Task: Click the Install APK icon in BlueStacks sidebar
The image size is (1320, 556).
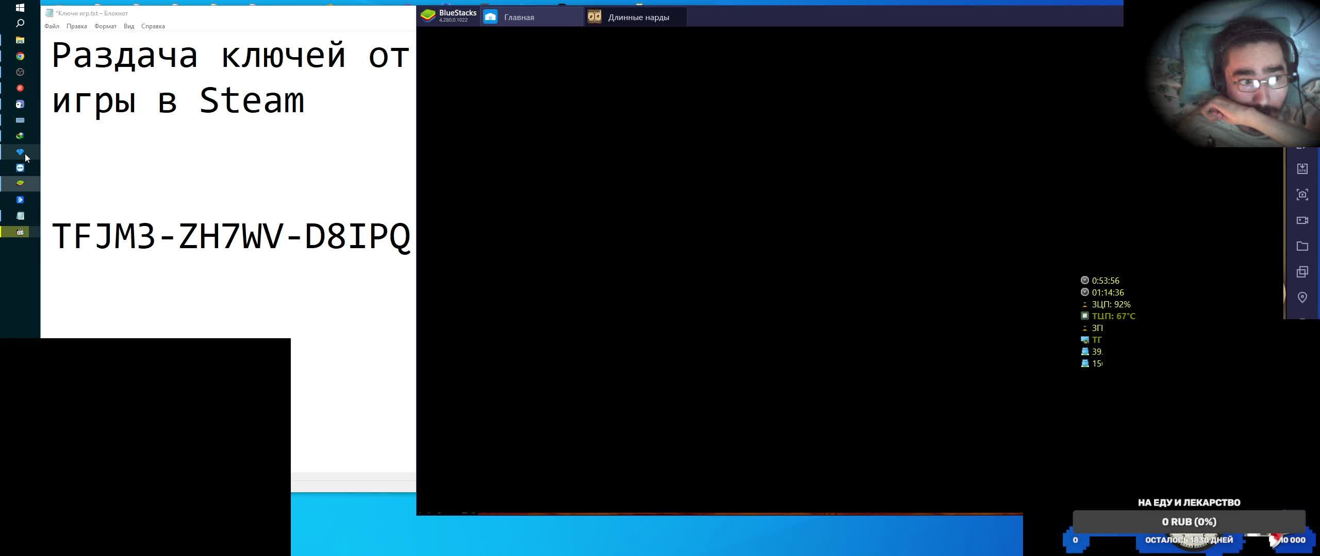Action: [1302, 169]
